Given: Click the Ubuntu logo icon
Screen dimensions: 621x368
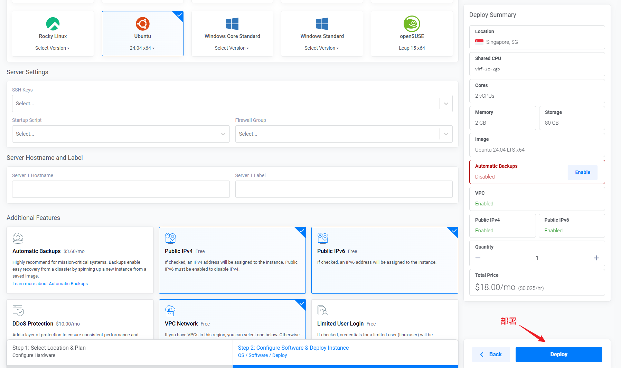Looking at the screenshot, I should pos(142,24).
